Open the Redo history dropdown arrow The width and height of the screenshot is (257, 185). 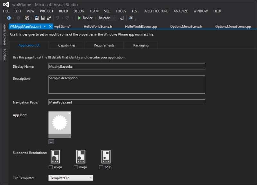(x=72, y=18)
